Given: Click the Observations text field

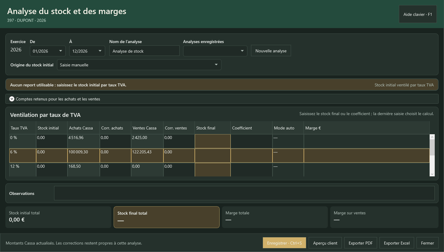Looking at the screenshot, I should [244, 193].
